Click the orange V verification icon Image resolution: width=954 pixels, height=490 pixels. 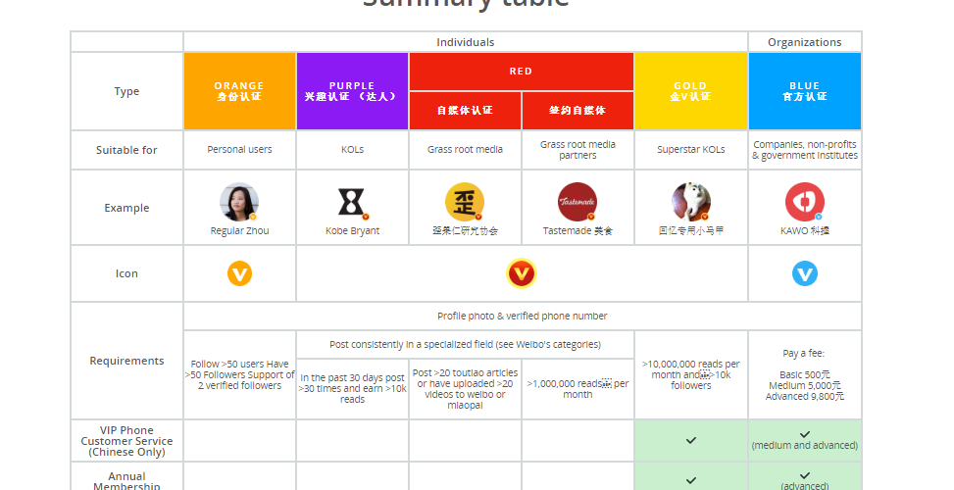pyautogui.click(x=239, y=273)
